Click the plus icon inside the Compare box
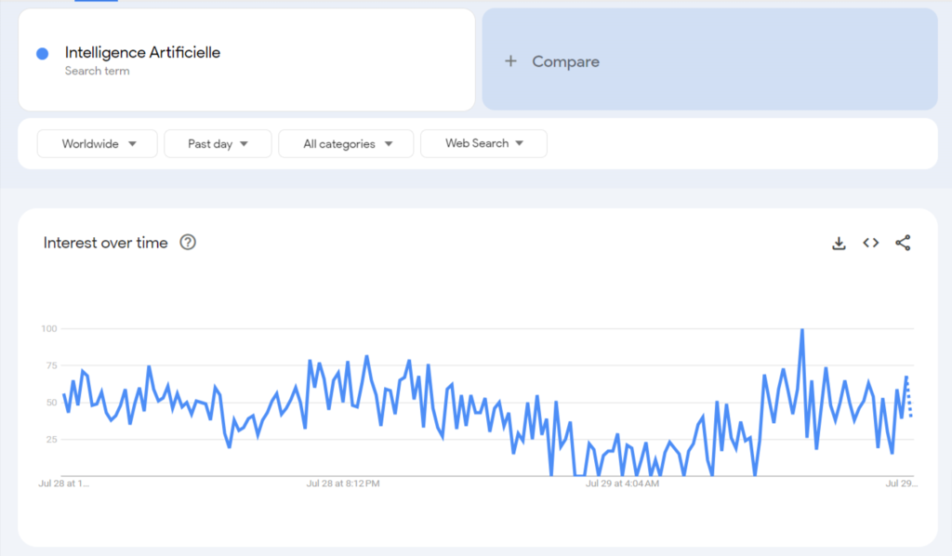952x556 pixels. coord(511,61)
